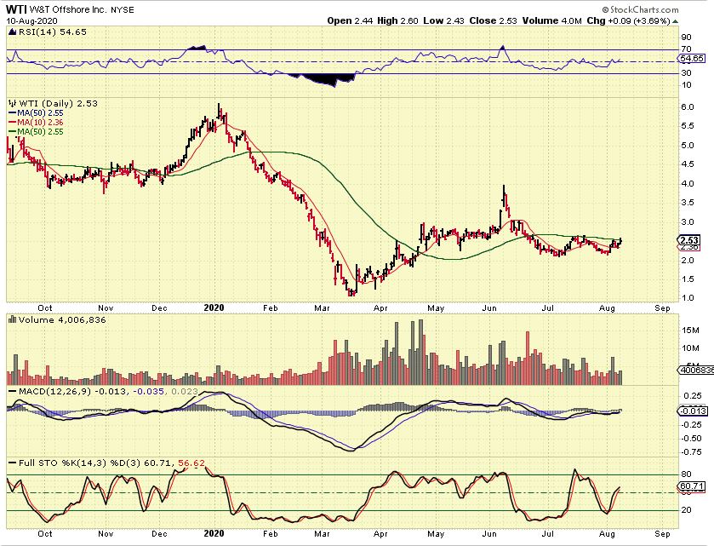Click the green MA(50) 2.55 legend text
This screenshot has height=546, width=714.
40,132
